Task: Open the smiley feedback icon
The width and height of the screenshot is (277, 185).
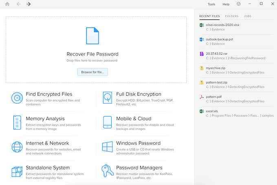Action: pyautogui.click(x=238, y=4)
